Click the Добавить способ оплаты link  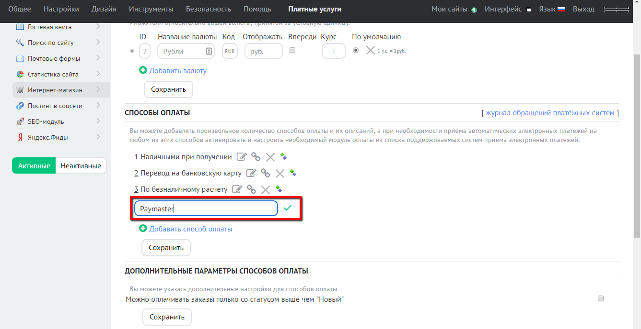tap(190, 229)
